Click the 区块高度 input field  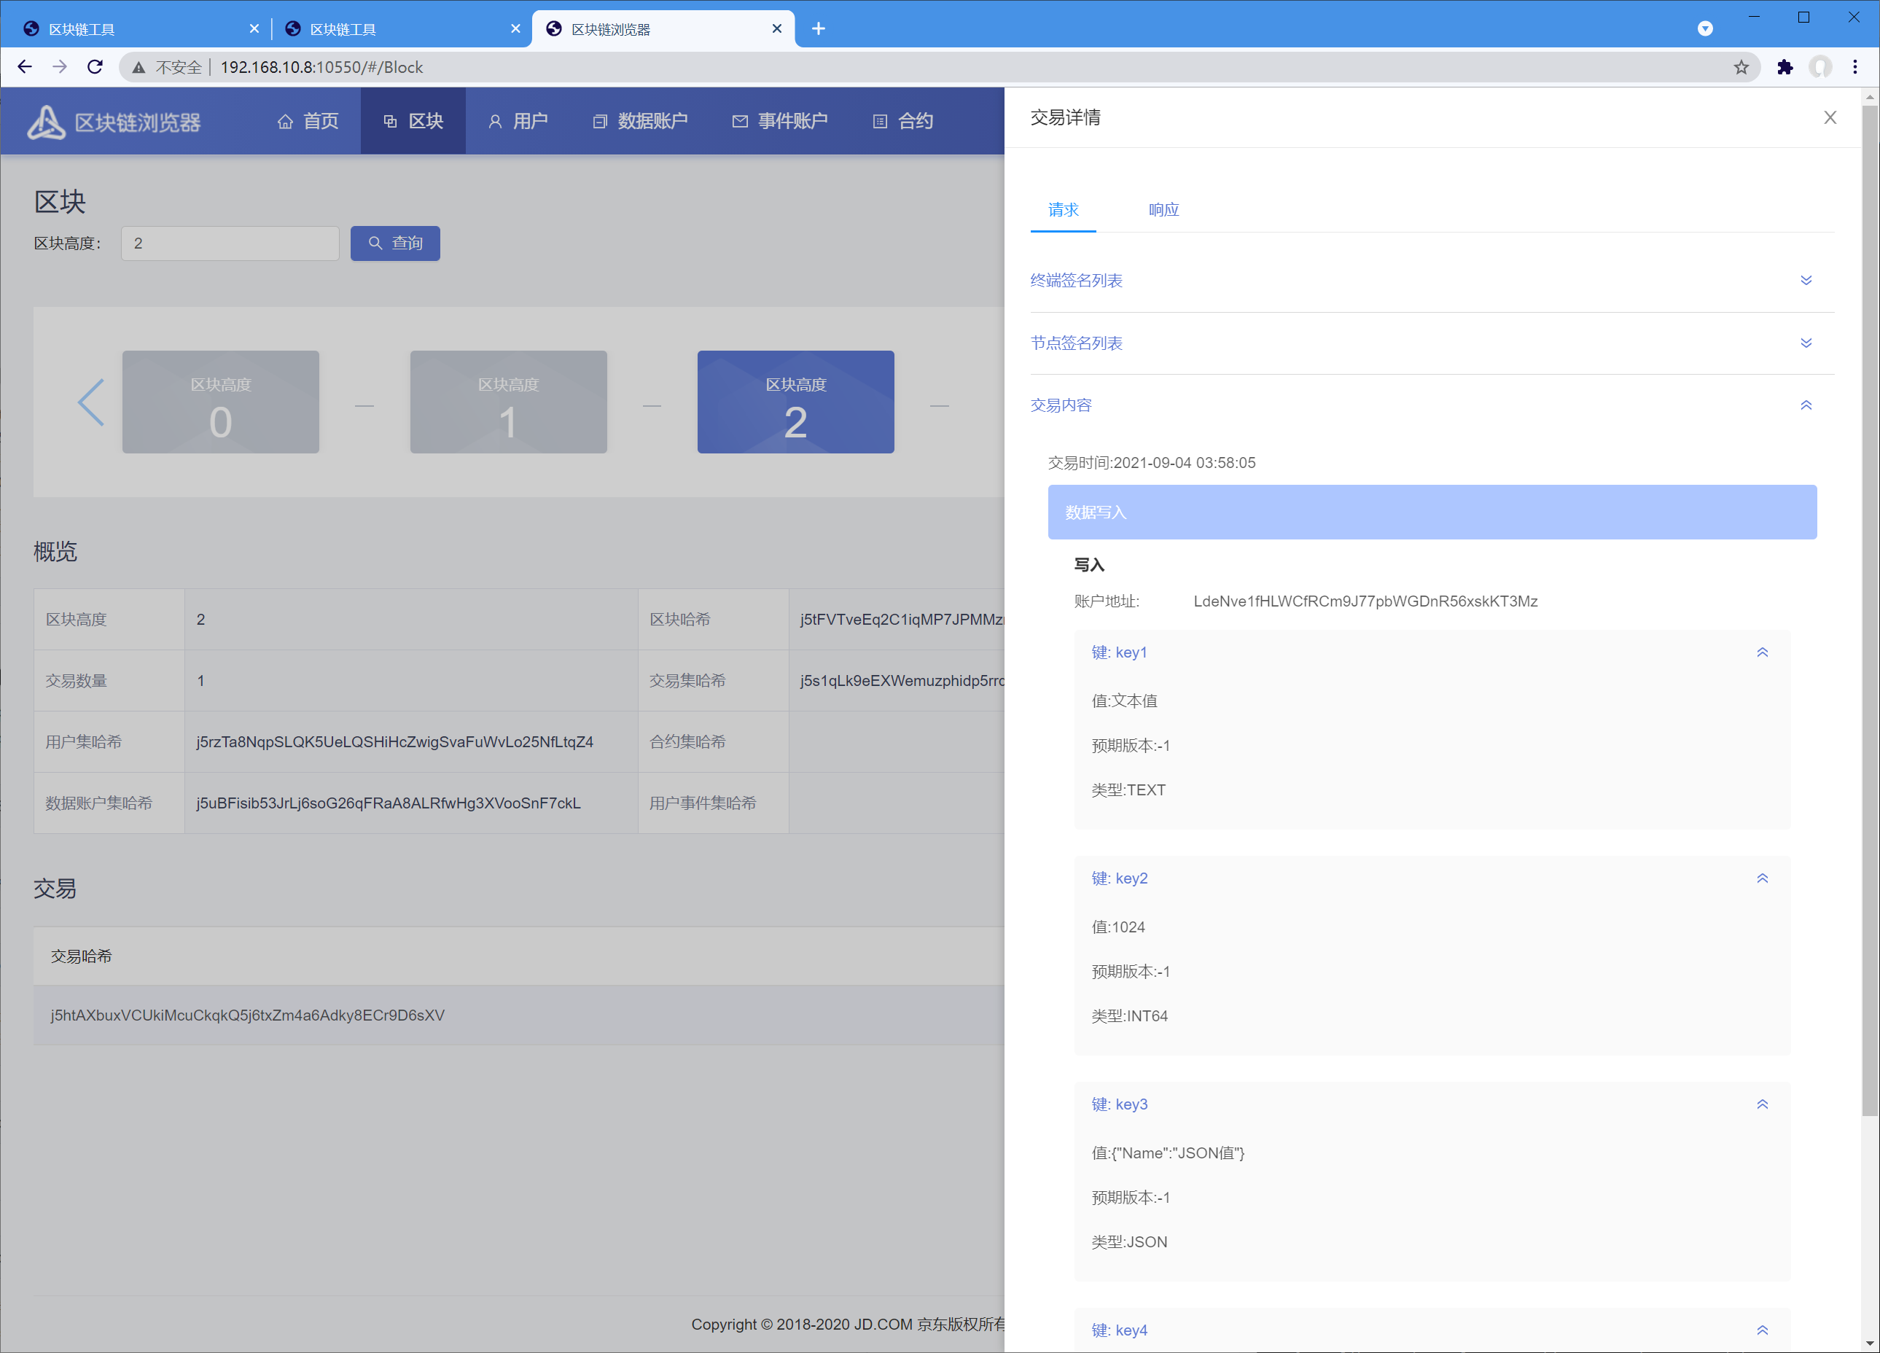(230, 243)
